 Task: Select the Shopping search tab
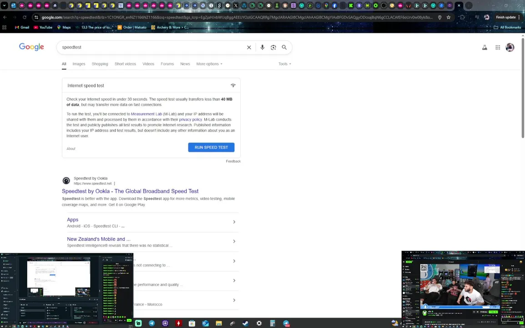coord(100,64)
